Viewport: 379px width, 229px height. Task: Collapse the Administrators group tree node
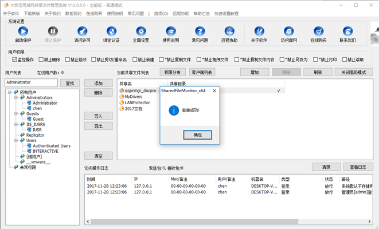click(x=15, y=98)
